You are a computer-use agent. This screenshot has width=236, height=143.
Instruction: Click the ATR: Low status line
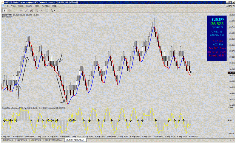tap(218, 41)
